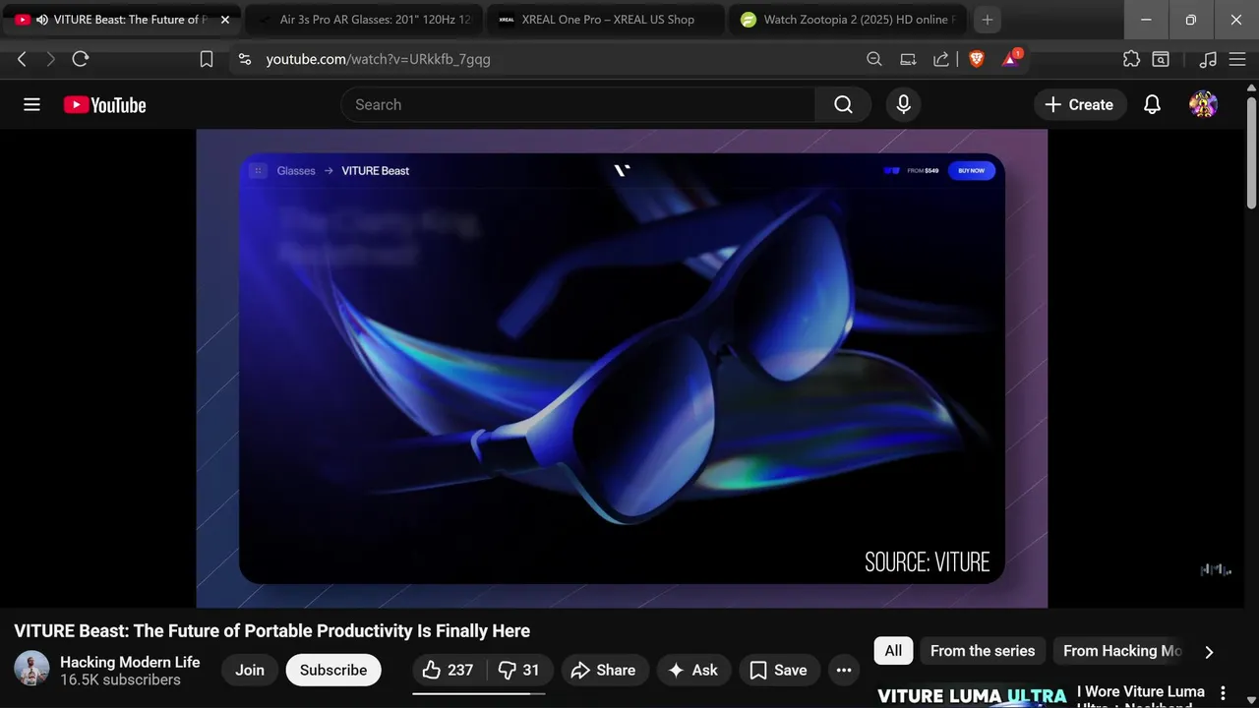The width and height of the screenshot is (1259, 708).
Task: Click the 16.5K subscribers text
Action: (x=120, y=679)
